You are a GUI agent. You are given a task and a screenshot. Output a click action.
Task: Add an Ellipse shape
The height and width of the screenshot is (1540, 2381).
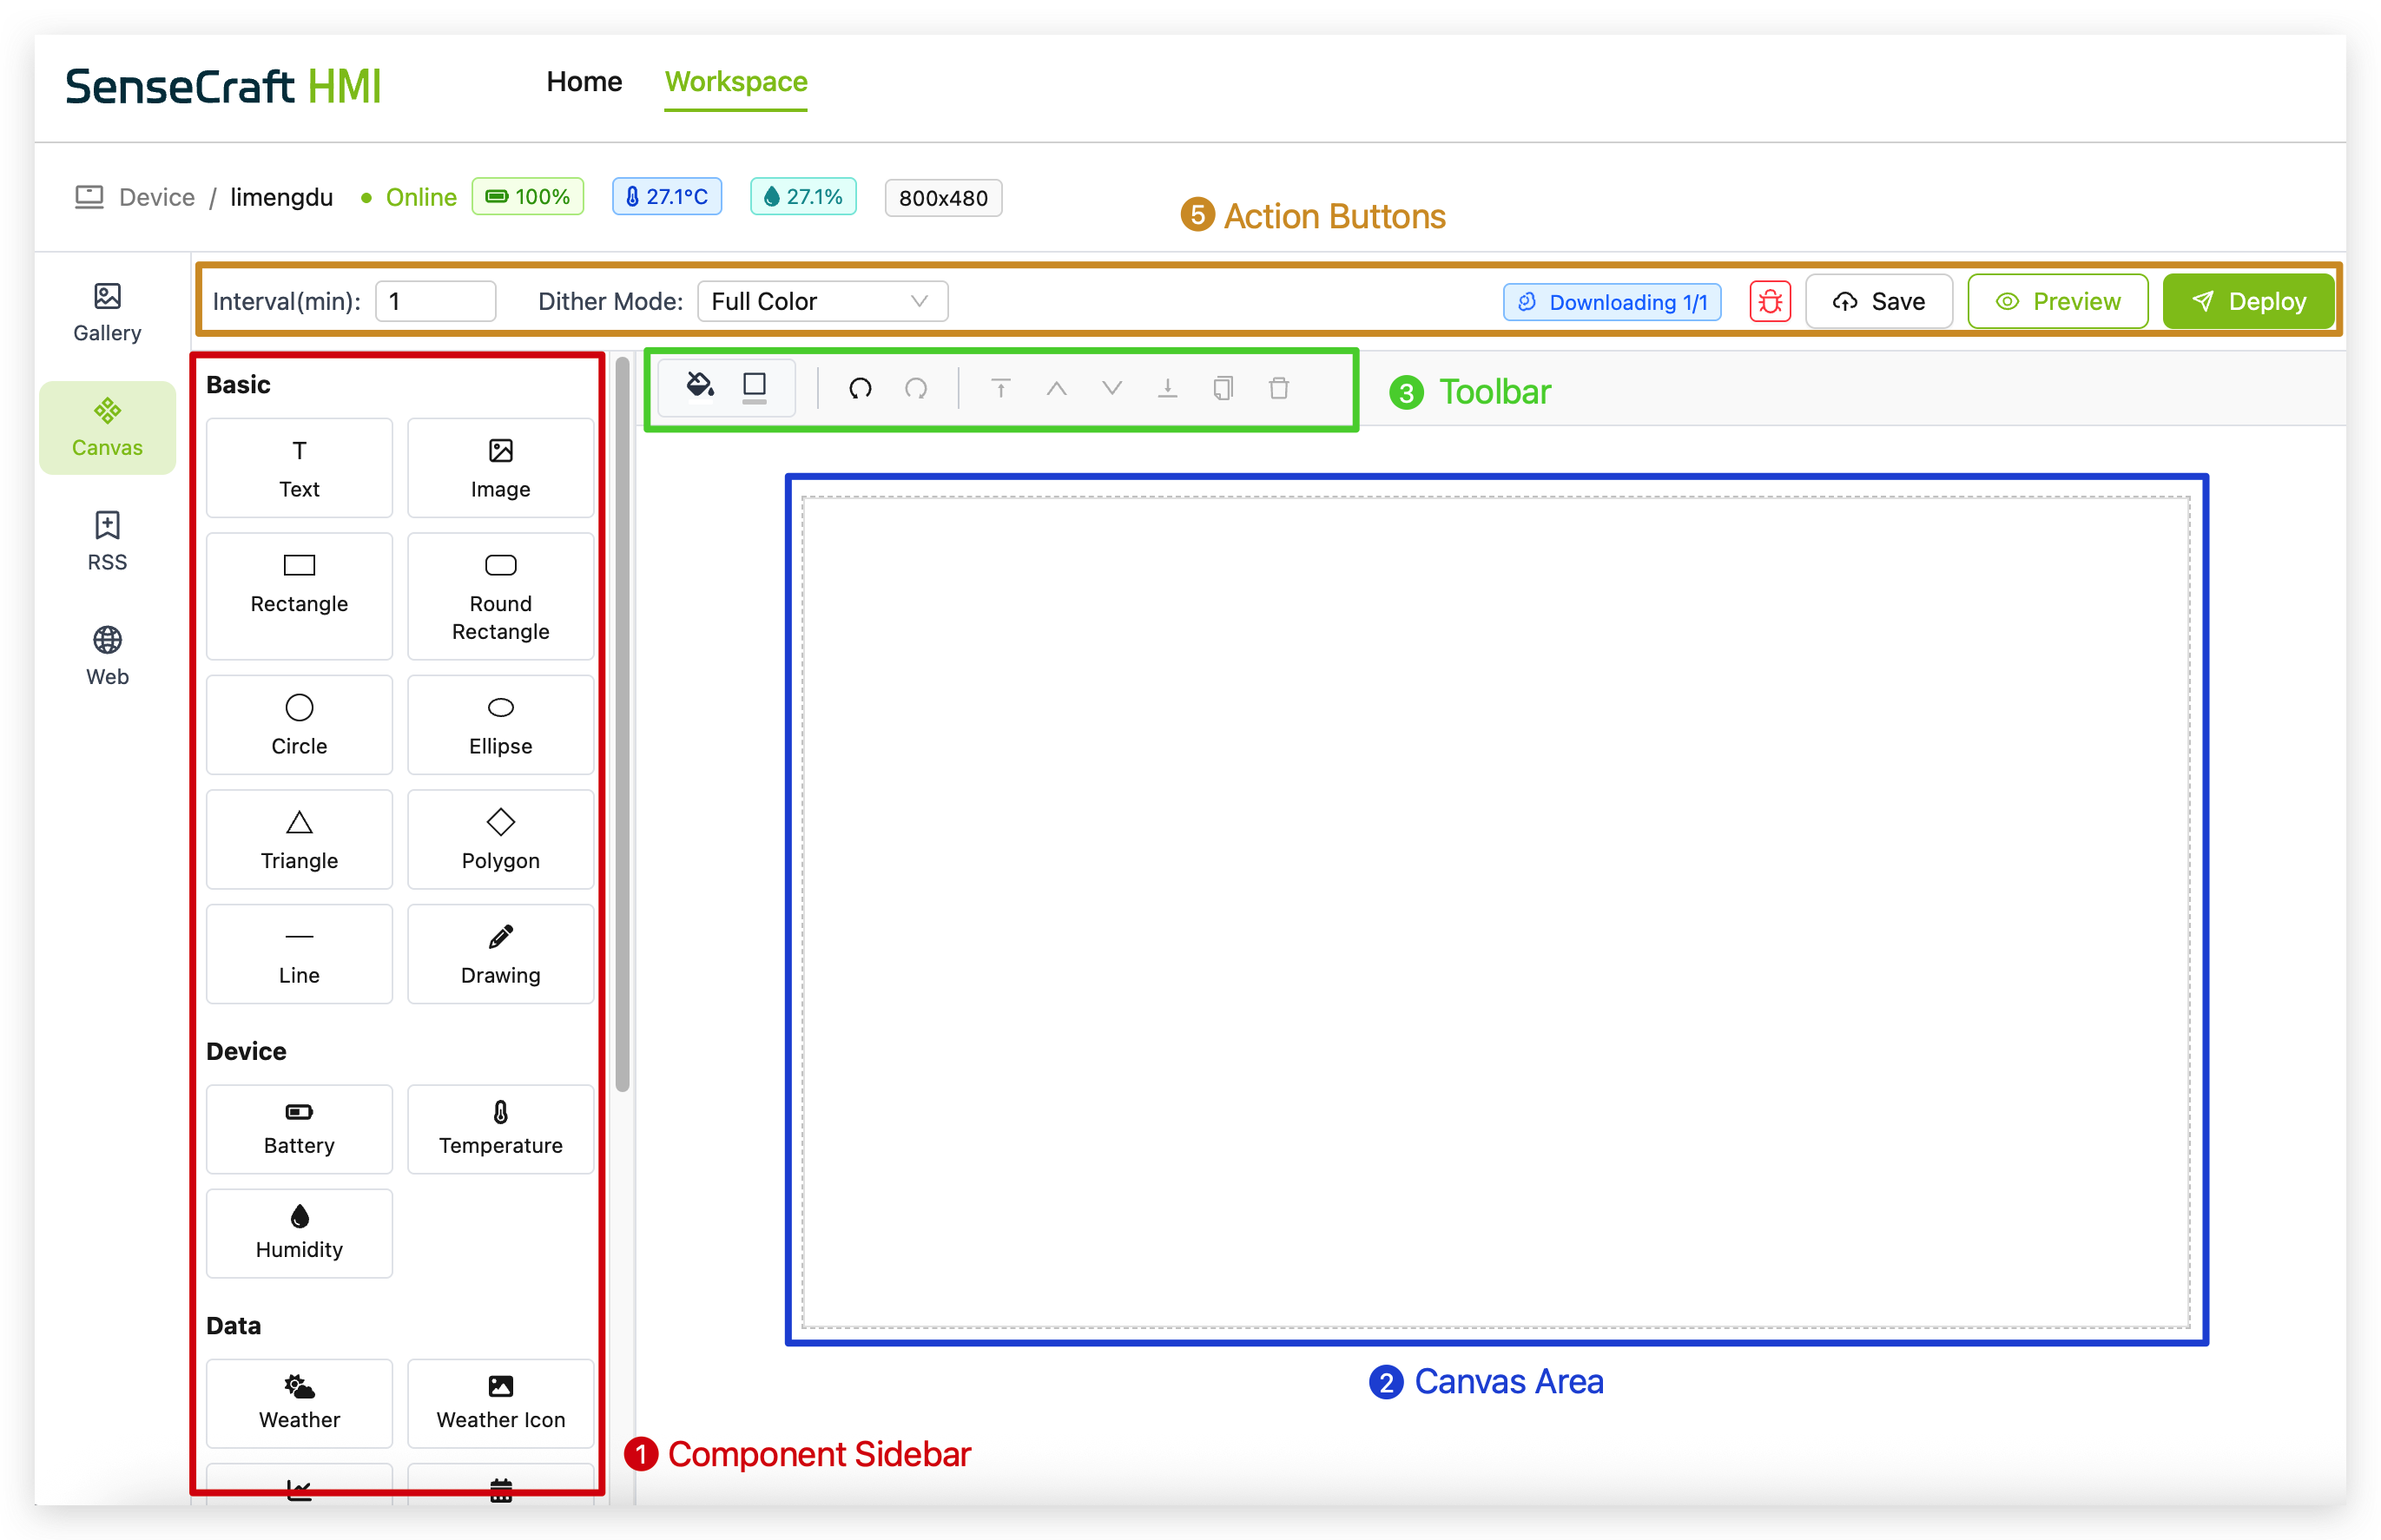pos(500,724)
